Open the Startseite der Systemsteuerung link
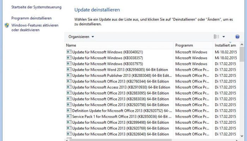 click(36, 7)
